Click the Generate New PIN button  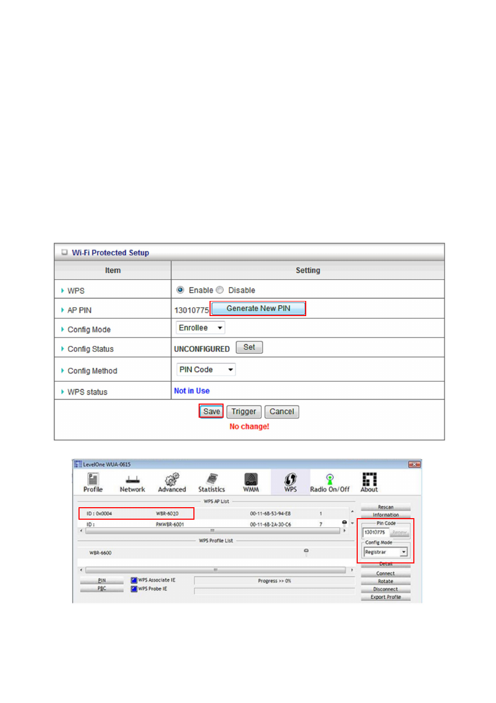coord(258,308)
